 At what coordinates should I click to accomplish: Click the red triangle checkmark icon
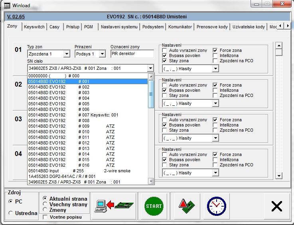187,206
